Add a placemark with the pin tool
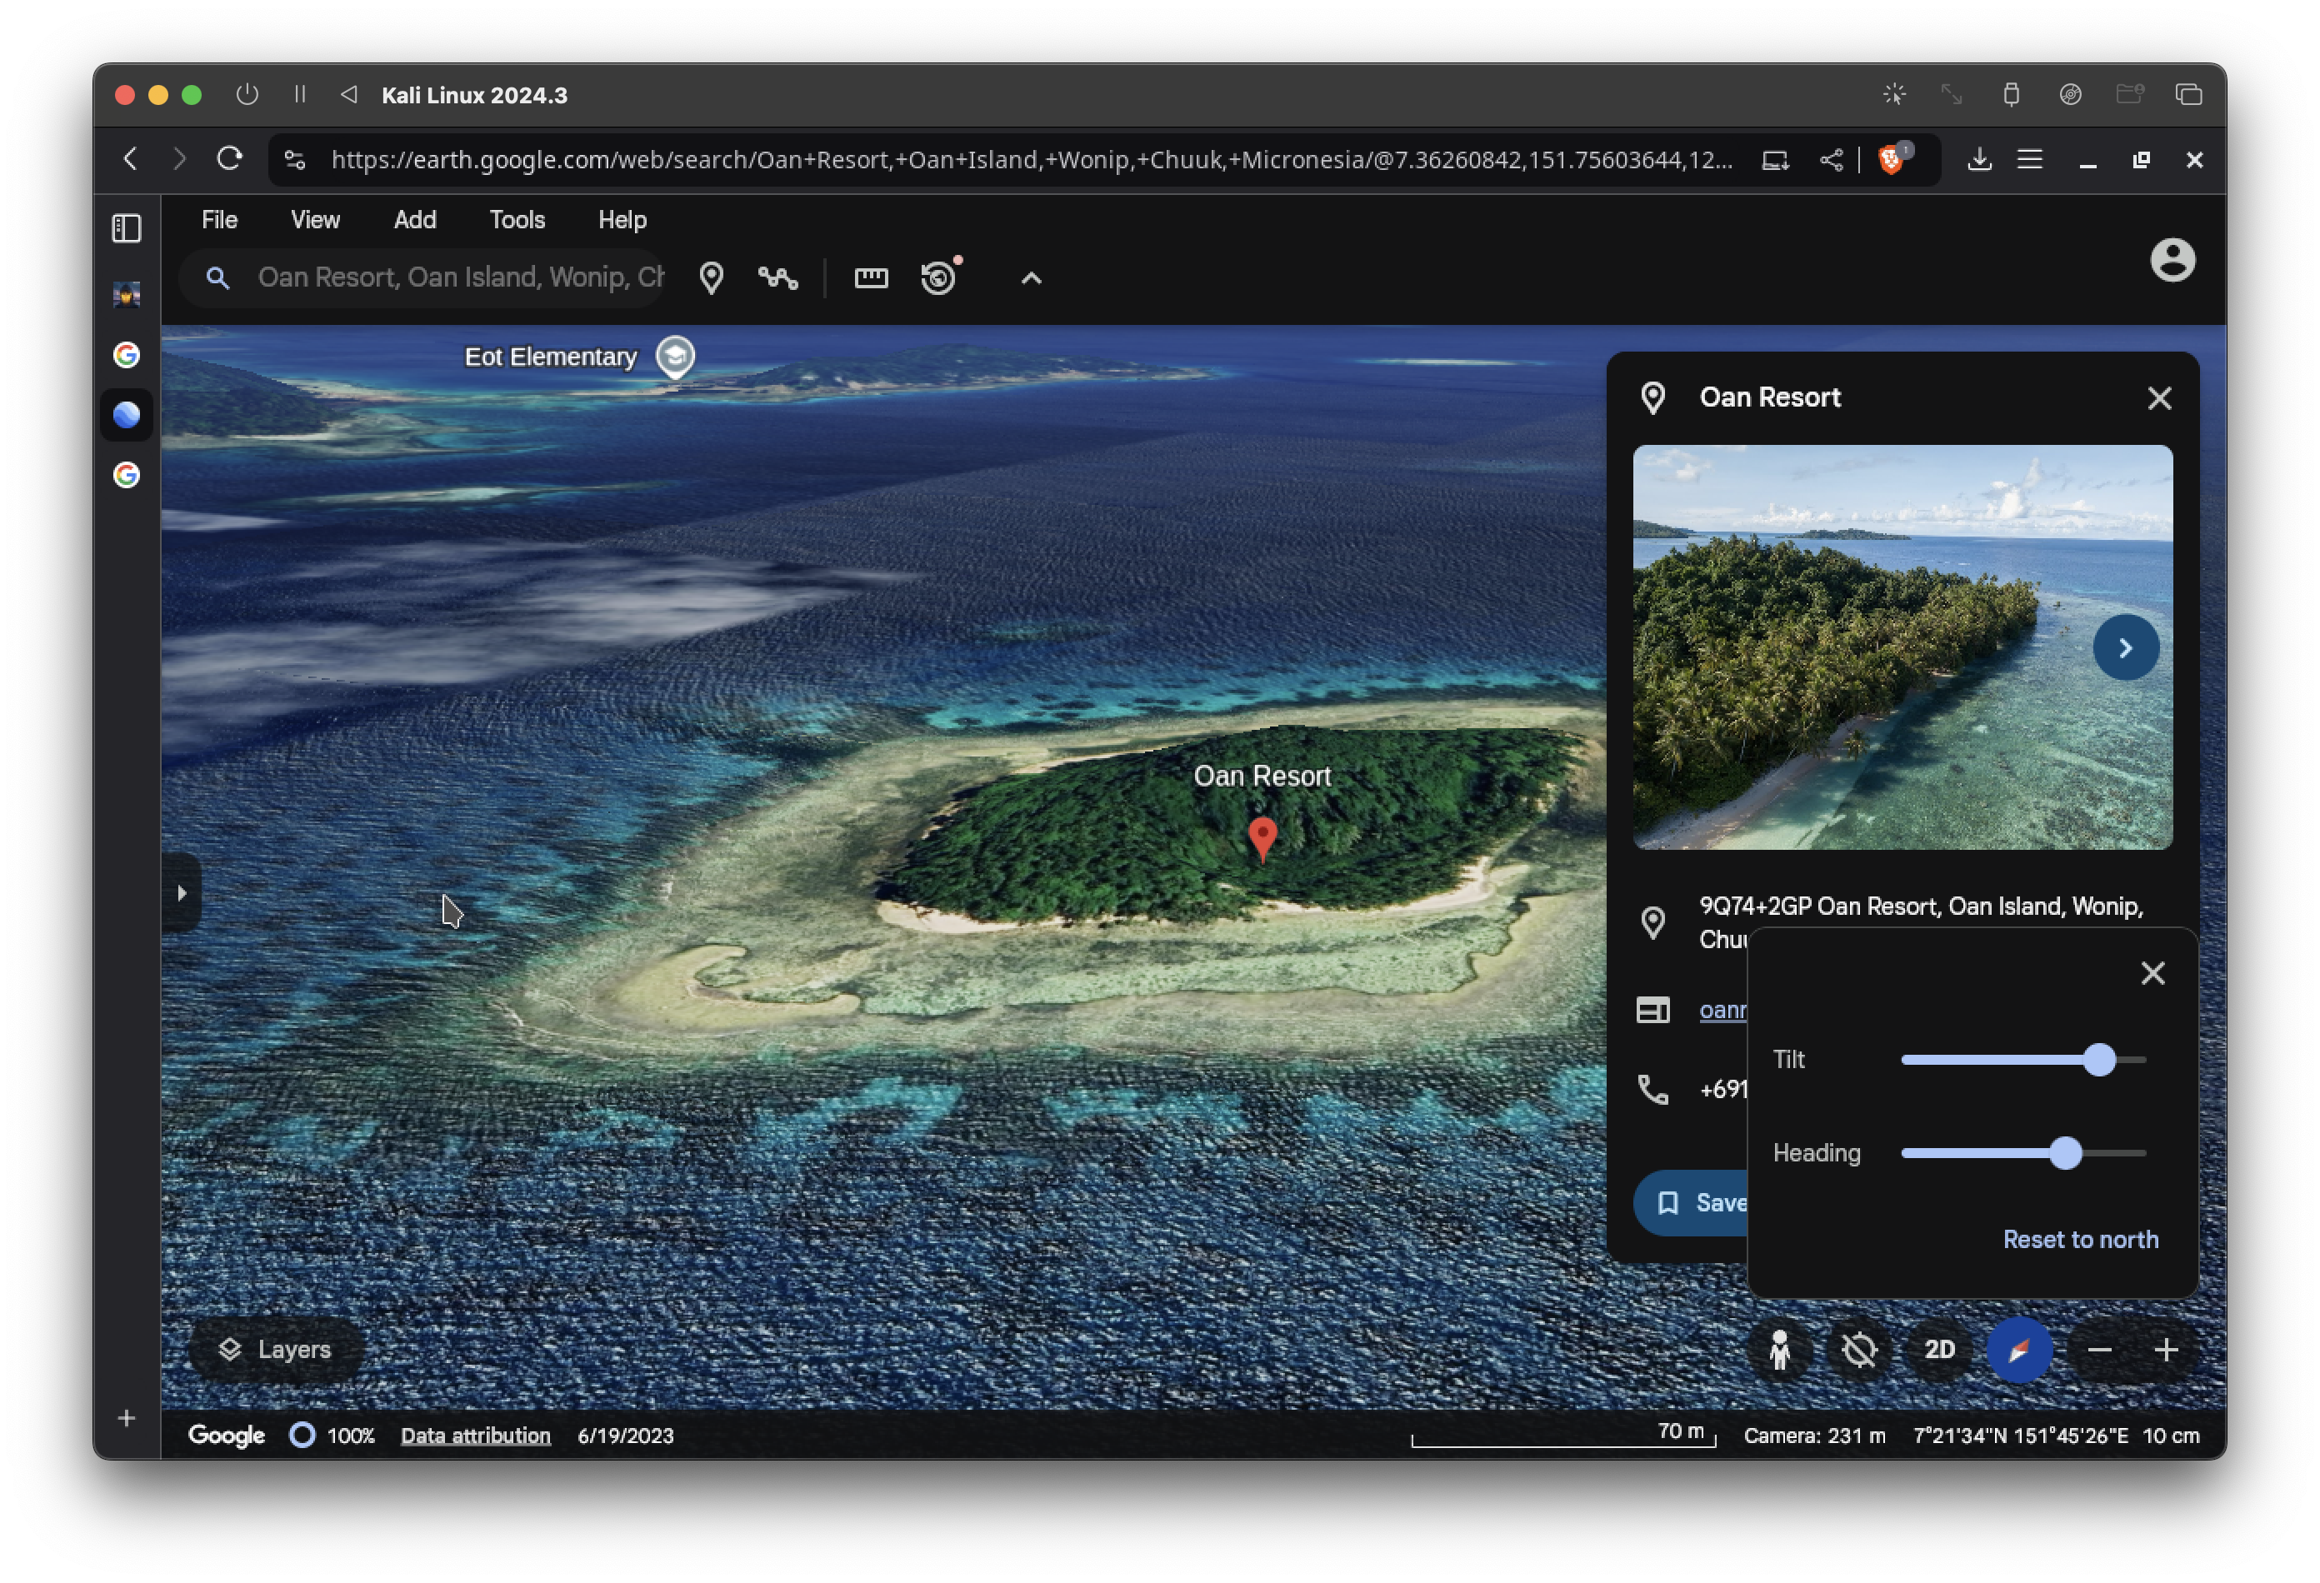The height and width of the screenshot is (1583, 2320). click(711, 277)
